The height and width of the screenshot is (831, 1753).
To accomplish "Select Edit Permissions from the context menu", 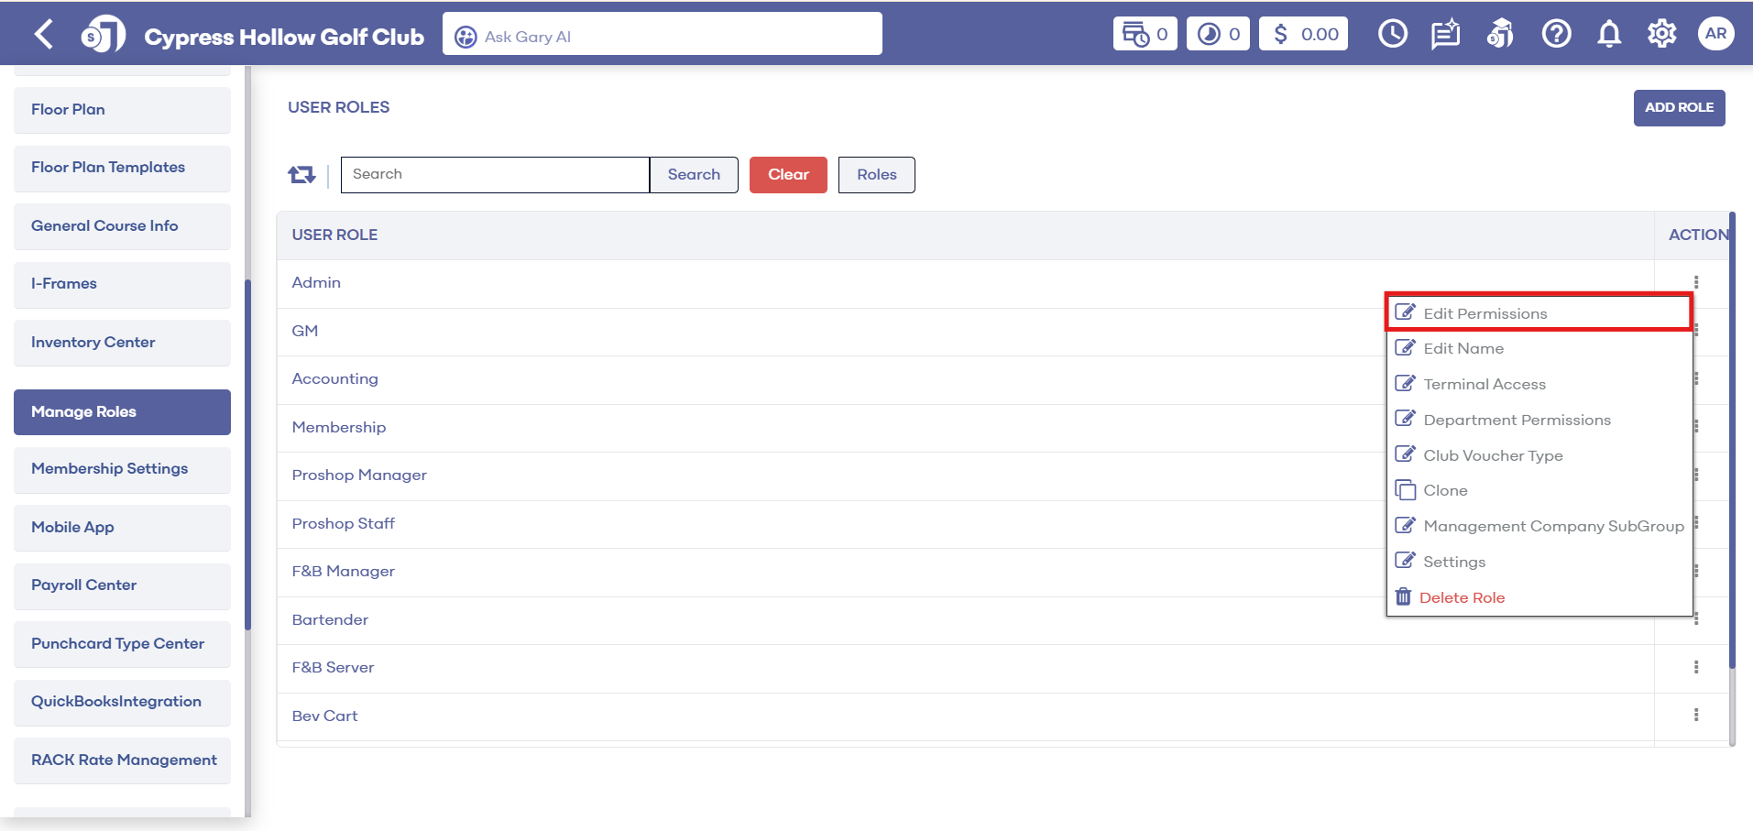I will [x=1485, y=313].
